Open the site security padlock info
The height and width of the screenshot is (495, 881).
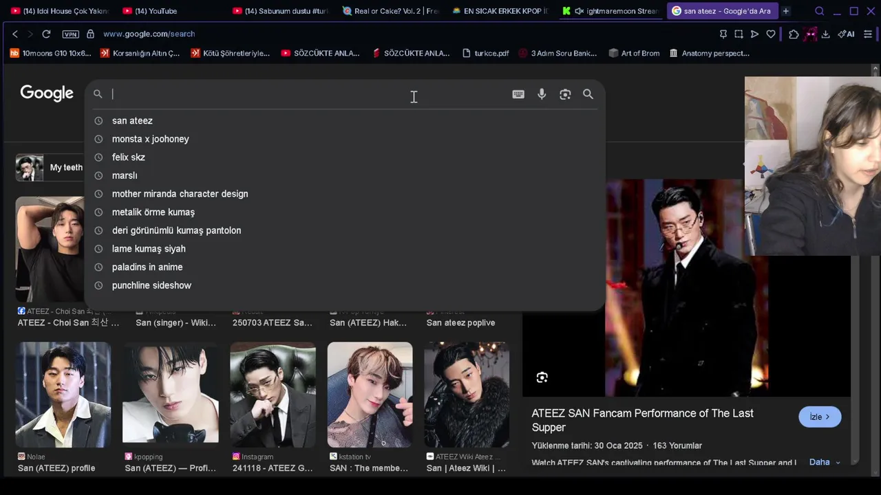pos(90,34)
